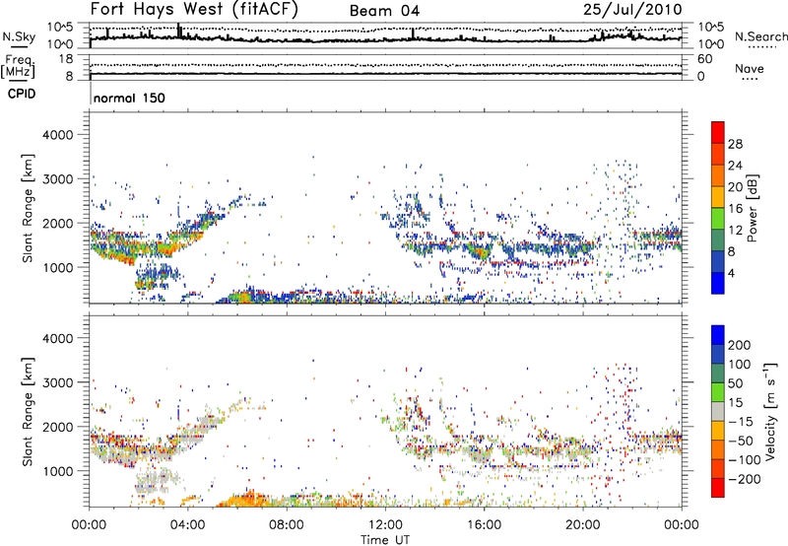Click the '2000' tick on power panel
Viewport: 788px width, 546px height.
57,223
